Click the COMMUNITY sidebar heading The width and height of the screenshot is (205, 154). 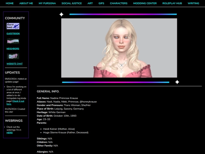(x=15, y=18)
